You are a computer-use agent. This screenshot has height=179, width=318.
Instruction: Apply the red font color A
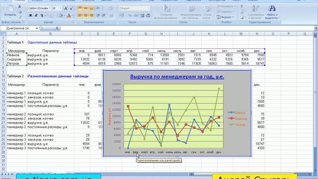point(69,15)
